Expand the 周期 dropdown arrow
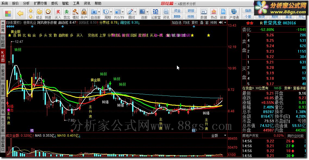 pos(111,12)
